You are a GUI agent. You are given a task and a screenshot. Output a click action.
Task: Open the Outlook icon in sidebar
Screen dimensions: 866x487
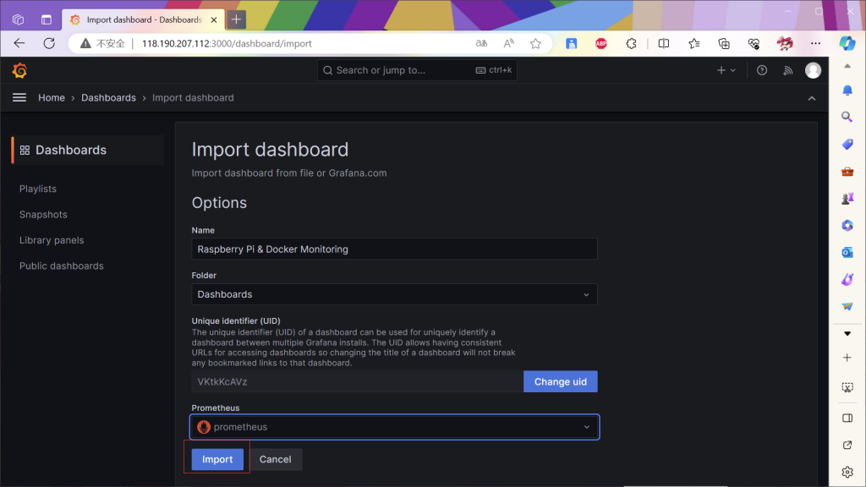tap(847, 252)
